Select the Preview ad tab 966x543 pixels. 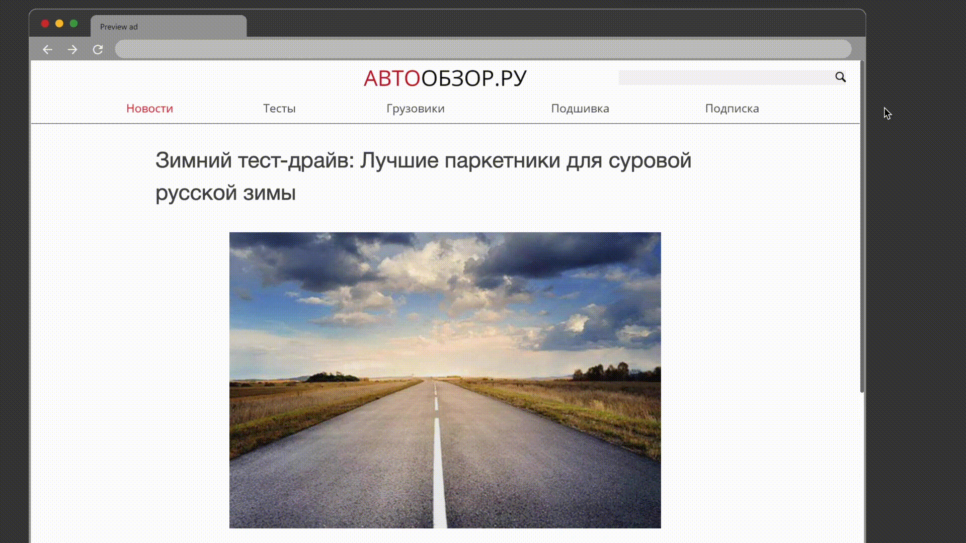click(x=168, y=27)
